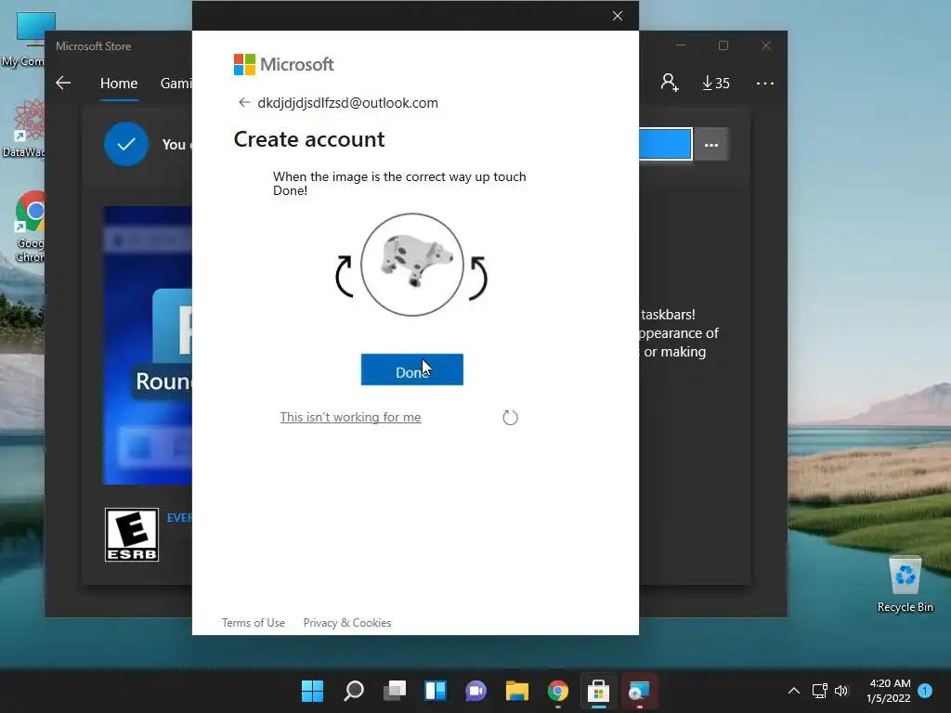Open notification badge in tray
The image size is (951, 713).
[925, 691]
